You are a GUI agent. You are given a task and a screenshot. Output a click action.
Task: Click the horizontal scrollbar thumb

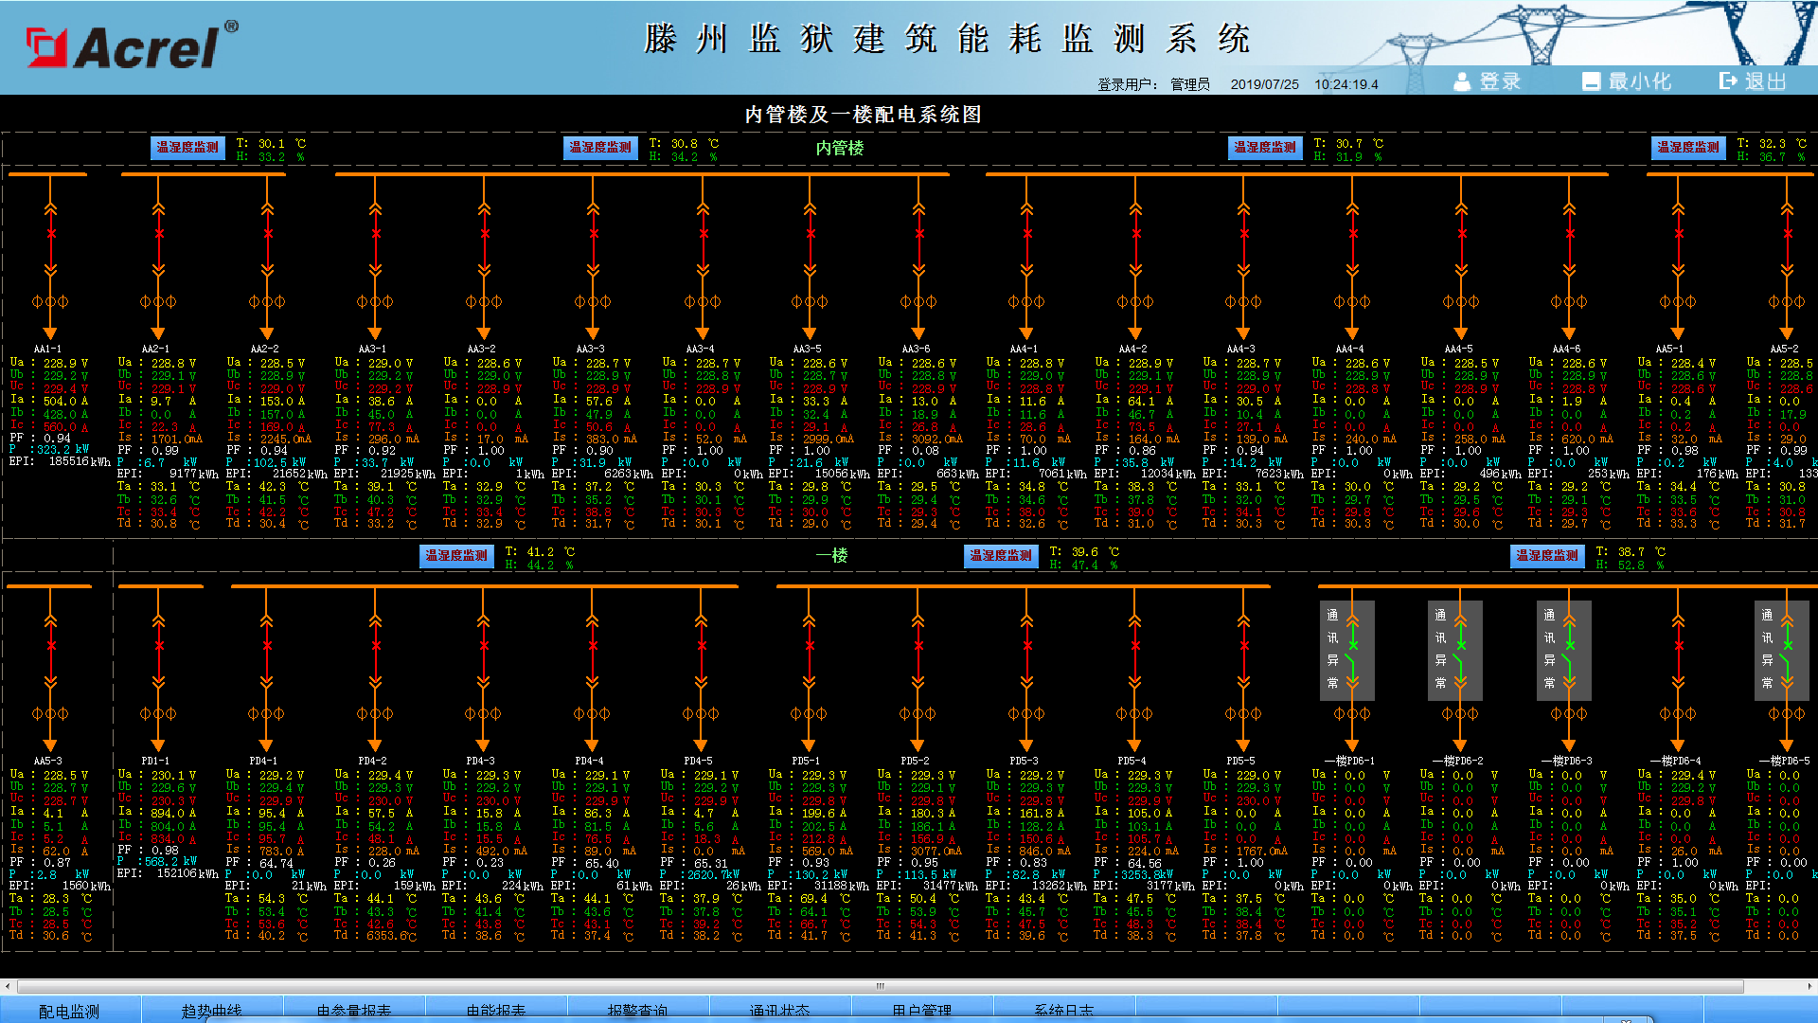click(881, 986)
